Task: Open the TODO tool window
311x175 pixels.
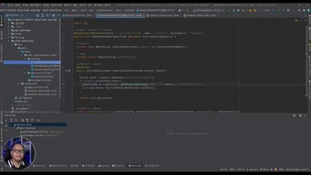Action: (74, 166)
